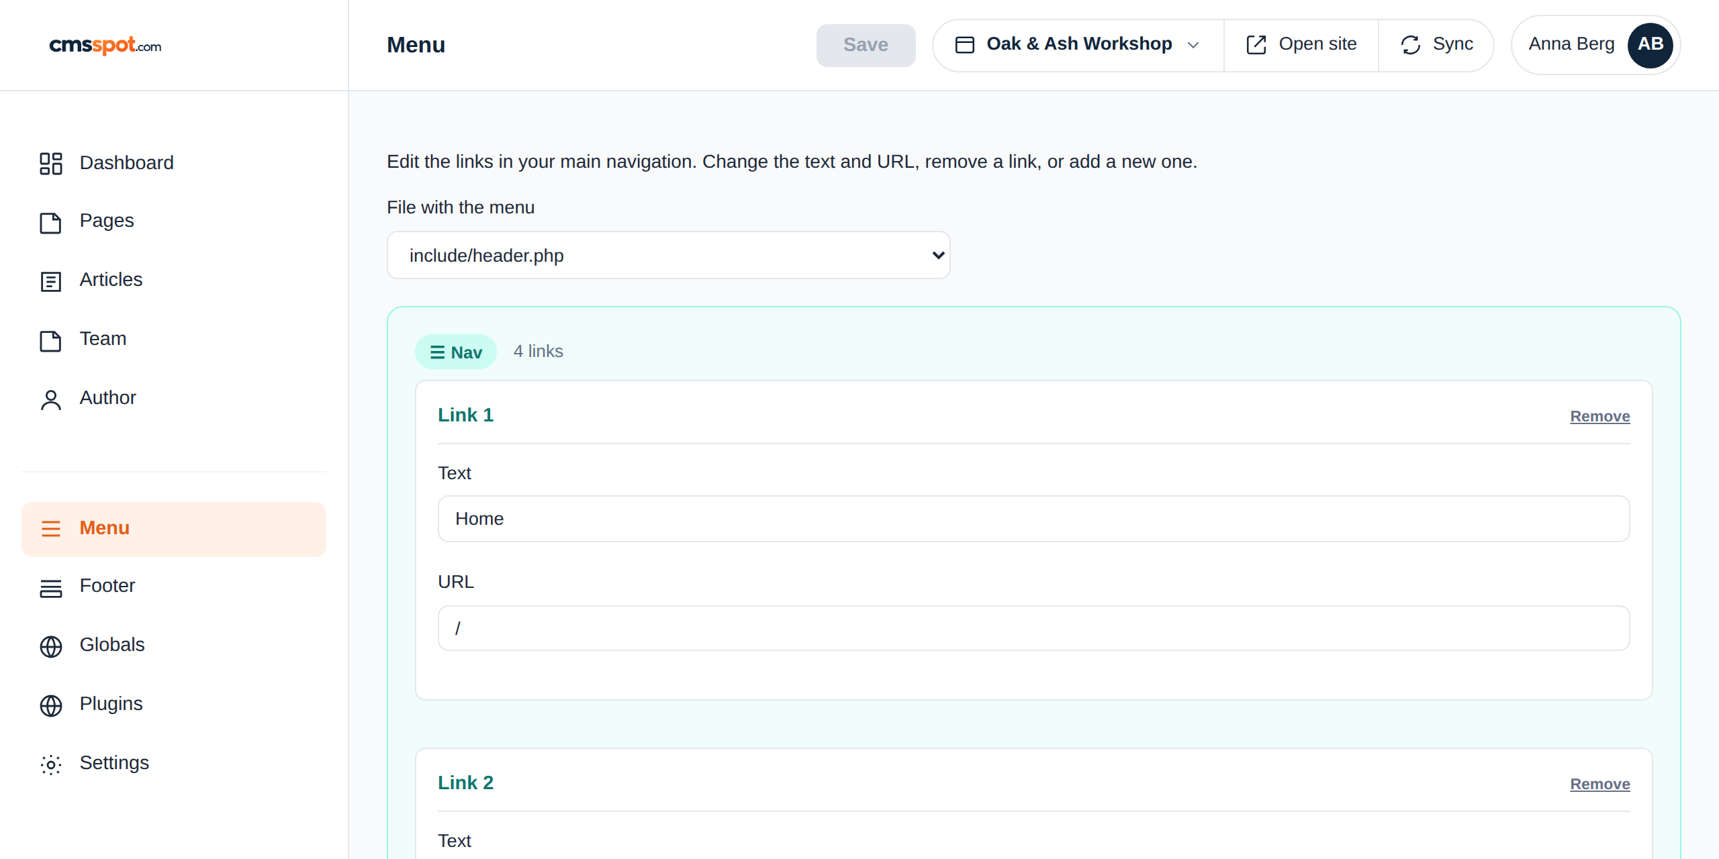Viewport: 1719px width, 859px height.
Task: Click the Pages document icon
Action: click(x=50, y=222)
